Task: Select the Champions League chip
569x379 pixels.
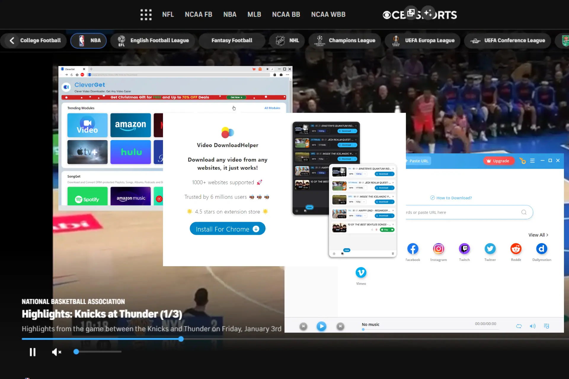Action: (345, 41)
